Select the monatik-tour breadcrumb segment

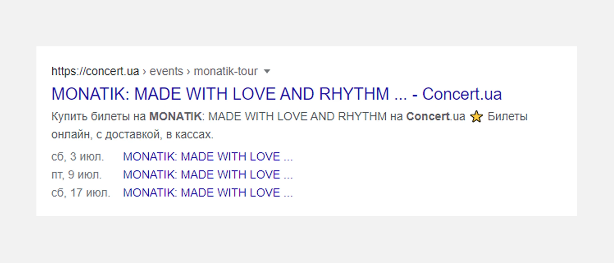(x=225, y=71)
